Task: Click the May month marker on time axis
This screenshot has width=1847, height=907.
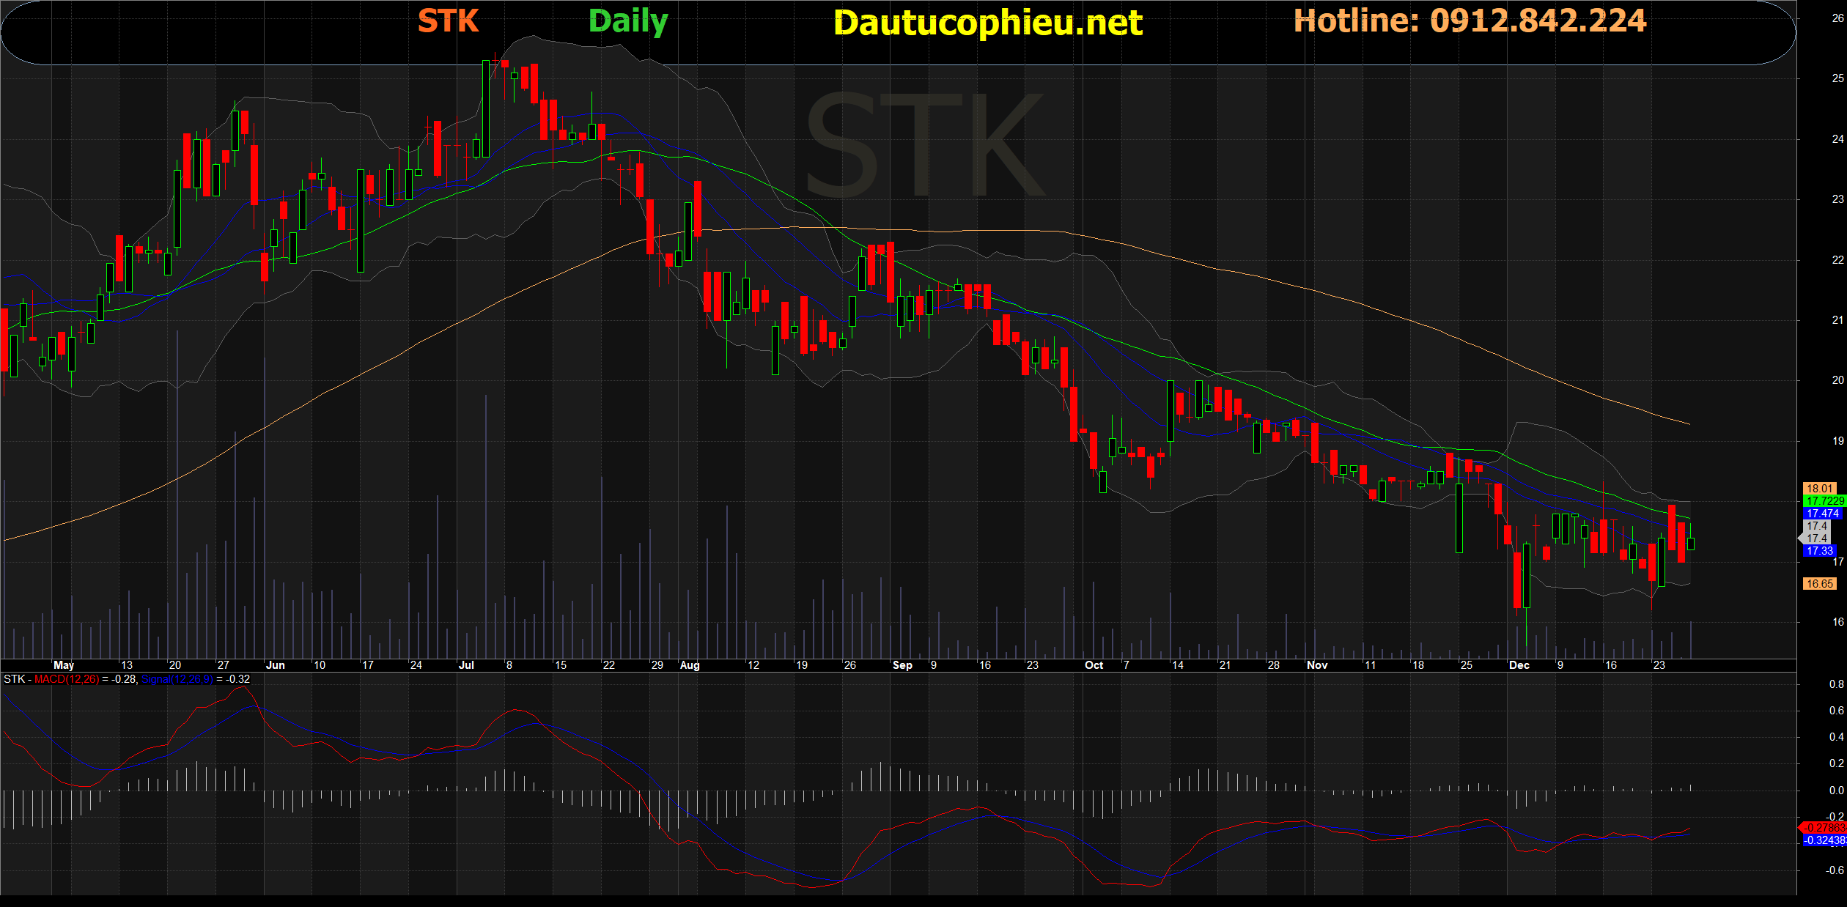Action: pos(64,665)
